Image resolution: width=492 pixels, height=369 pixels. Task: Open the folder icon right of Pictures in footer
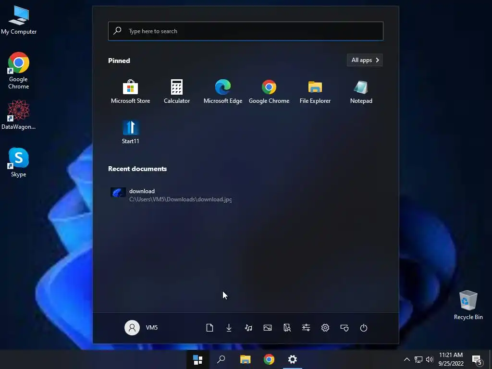tap(287, 328)
